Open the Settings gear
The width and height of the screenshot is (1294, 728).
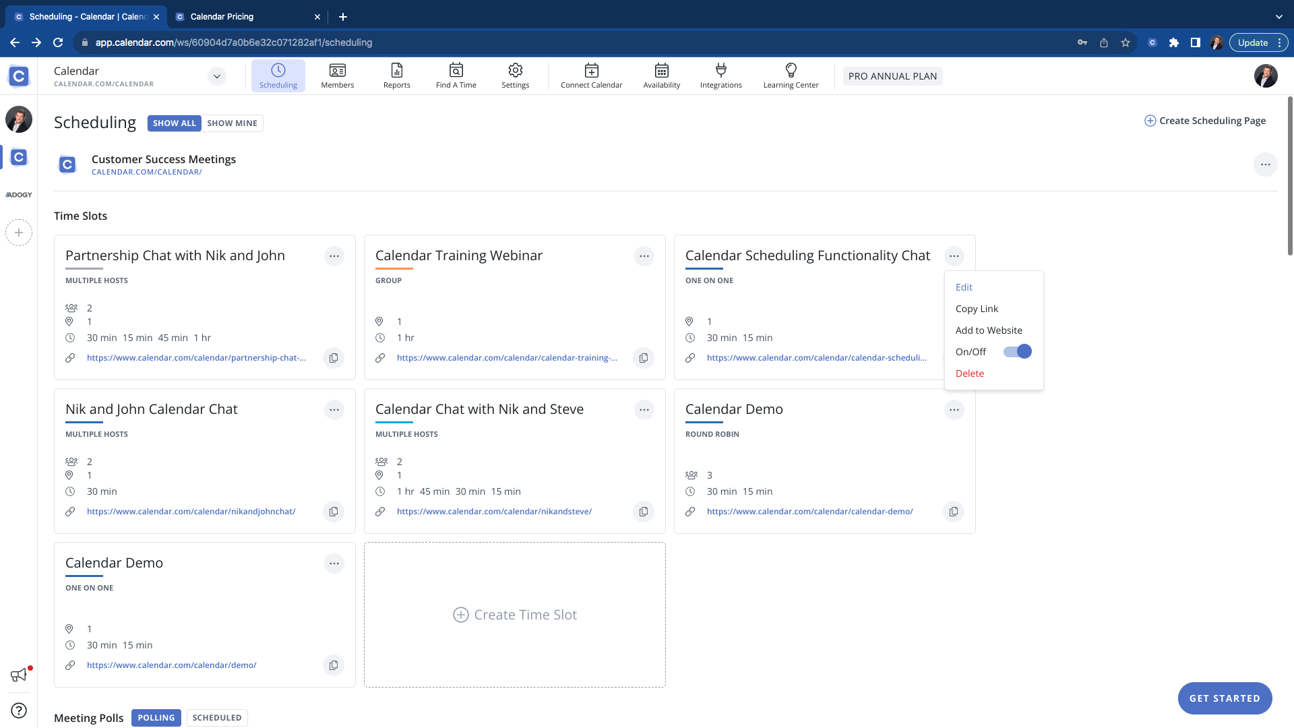(515, 75)
